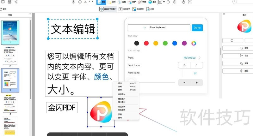Go to next page with down arrow

[80, 2]
